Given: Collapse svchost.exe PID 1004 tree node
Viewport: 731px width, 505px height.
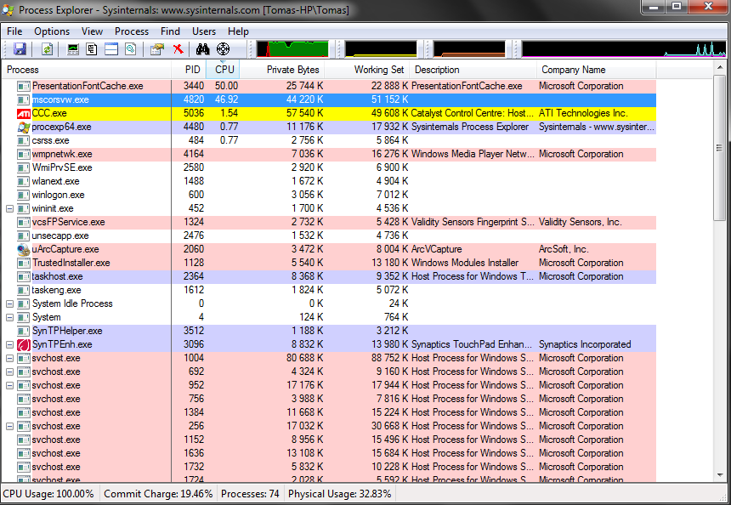Looking at the screenshot, I should click(x=10, y=358).
